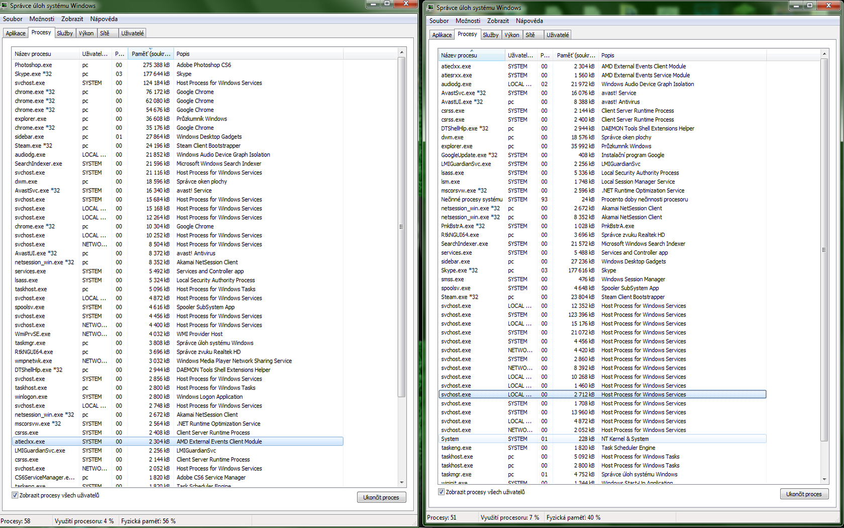Sort by 'Paměť' column header in left window
This screenshot has width=844, height=528.
150,54
